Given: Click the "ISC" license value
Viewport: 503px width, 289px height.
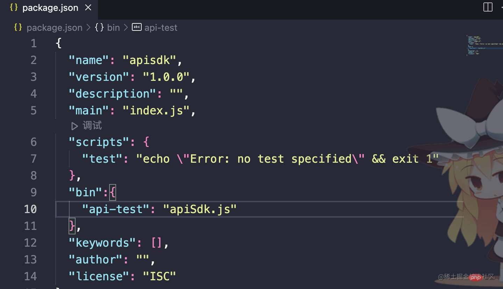Looking at the screenshot, I should (x=160, y=276).
